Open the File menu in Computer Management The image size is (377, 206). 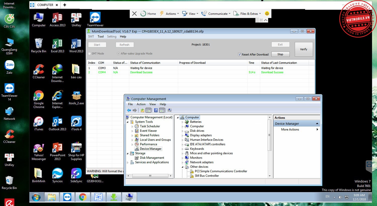click(x=130, y=104)
